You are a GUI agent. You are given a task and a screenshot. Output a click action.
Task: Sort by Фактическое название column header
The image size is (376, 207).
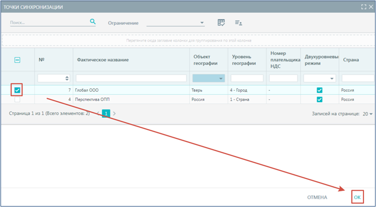103,60
